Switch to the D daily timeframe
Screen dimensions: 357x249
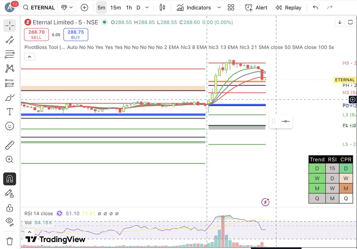138,7
